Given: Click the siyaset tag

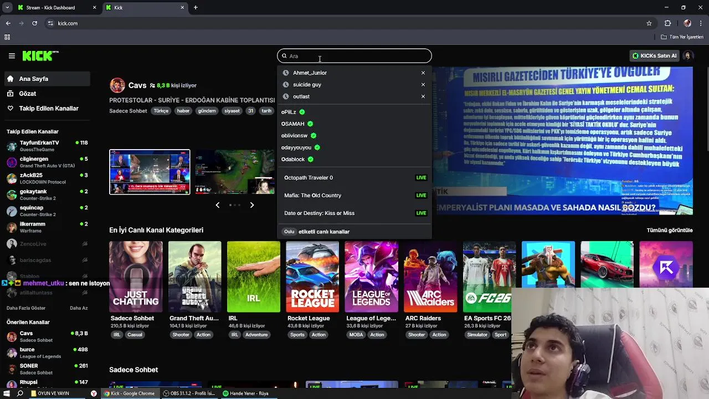Looking at the screenshot, I should (x=232, y=111).
